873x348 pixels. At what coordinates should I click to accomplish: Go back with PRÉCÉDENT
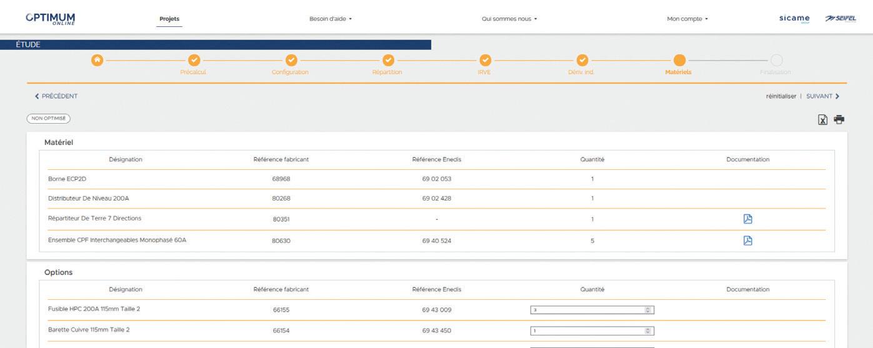click(x=56, y=96)
